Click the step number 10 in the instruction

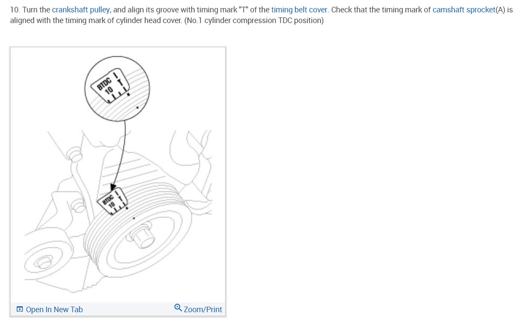coord(14,10)
